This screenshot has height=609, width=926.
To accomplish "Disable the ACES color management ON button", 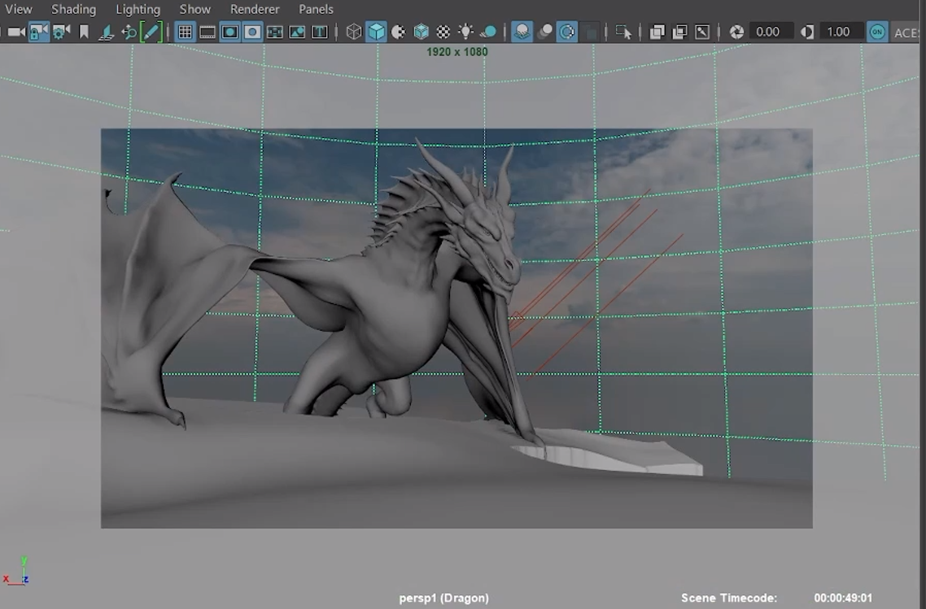I will [x=877, y=33].
